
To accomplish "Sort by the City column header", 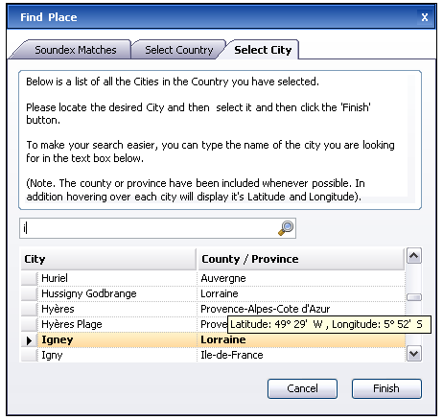I will (108, 259).
